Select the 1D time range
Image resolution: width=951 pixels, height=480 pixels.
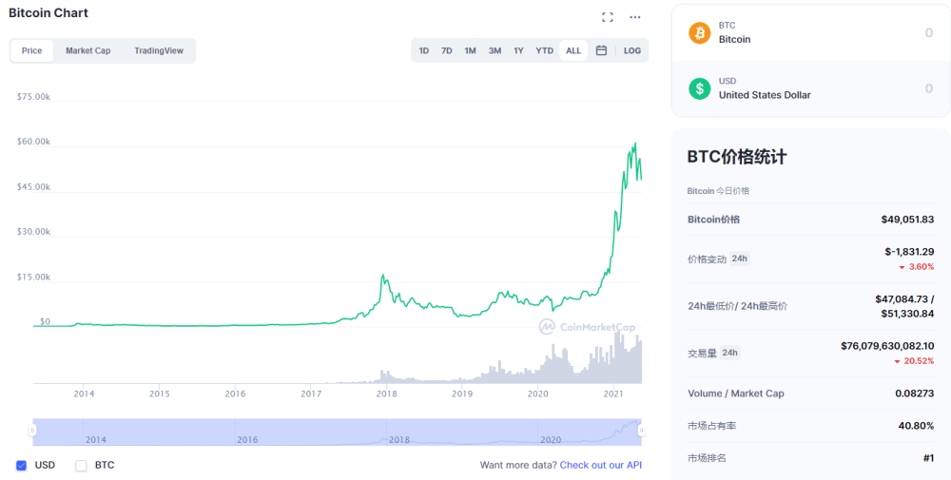tap(424, 50)
